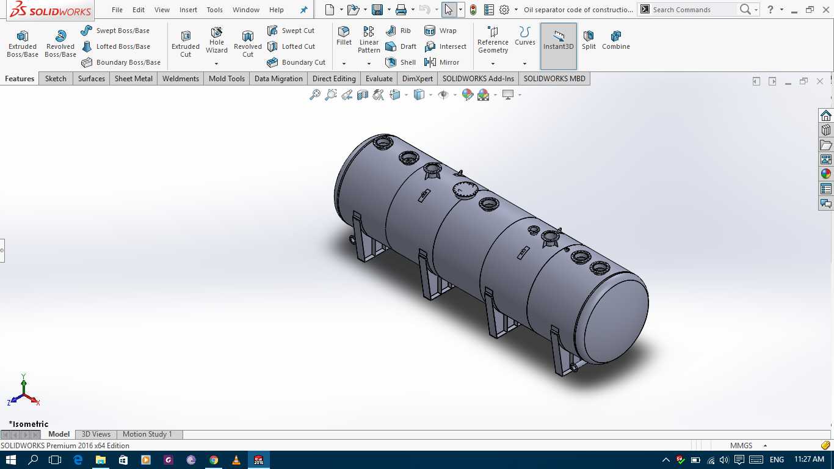Pin the SOLIDWORKS menu bar
This screenshot has height=469, width=834.
pyautogui.click(x=304, y=10)
